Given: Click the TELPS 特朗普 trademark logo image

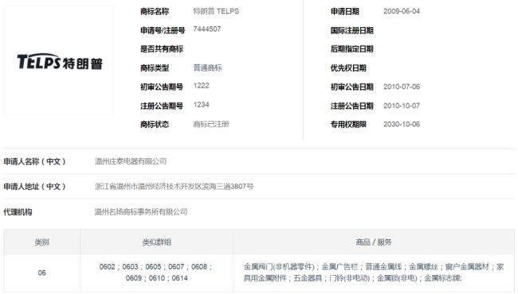Looking at the screenshot, I should (x=60, y=61).
